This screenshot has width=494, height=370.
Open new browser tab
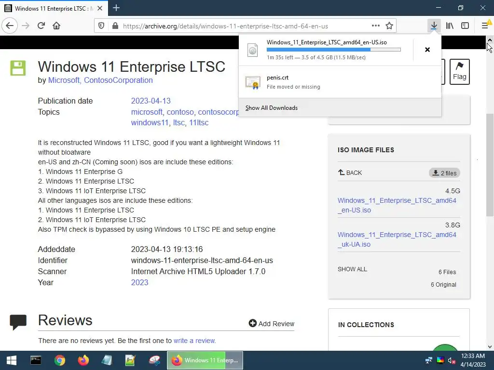pos(116,8)
